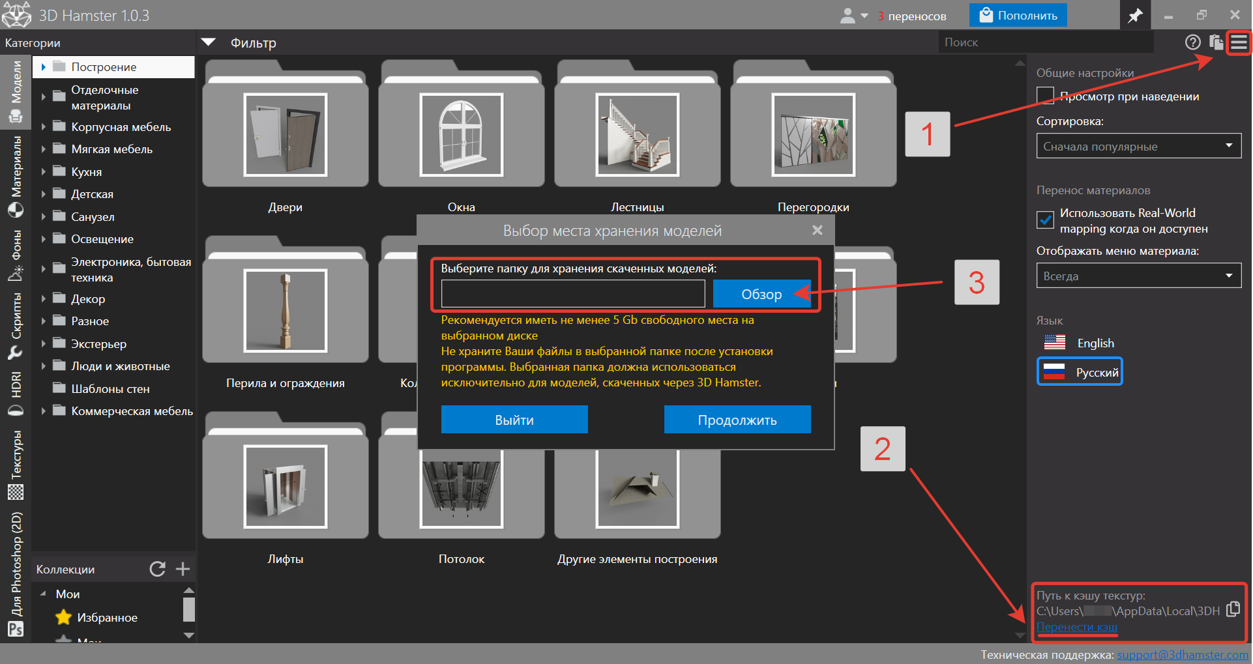The height and width of the screenshot is (664, 1253).
Task: Open Другие элементы построения folder
Action: pos(638,494)
